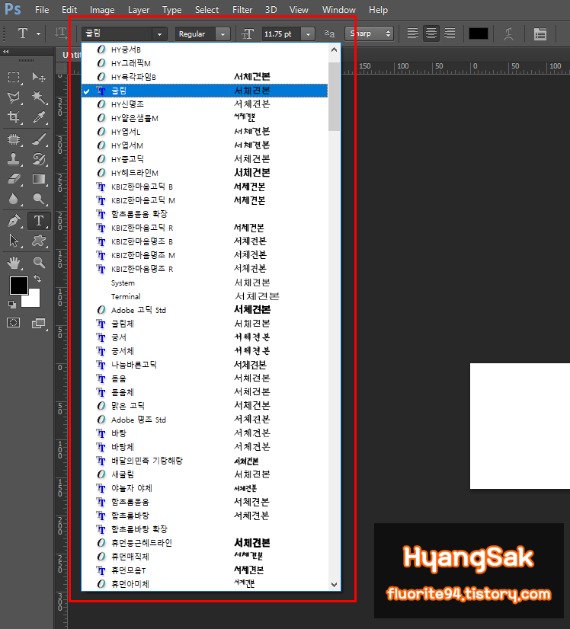This screenshot has height=629, width=570.
Task: Right align text
Action: (450, 34)
